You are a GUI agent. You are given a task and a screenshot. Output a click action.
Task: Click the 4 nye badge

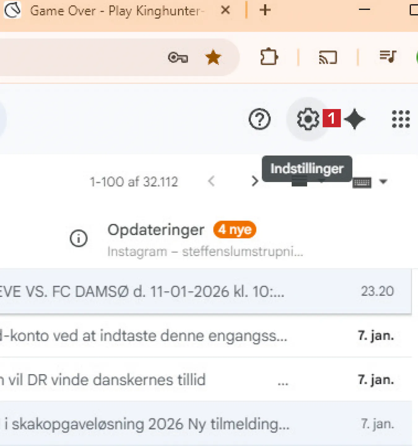click(x=235, y=230)
